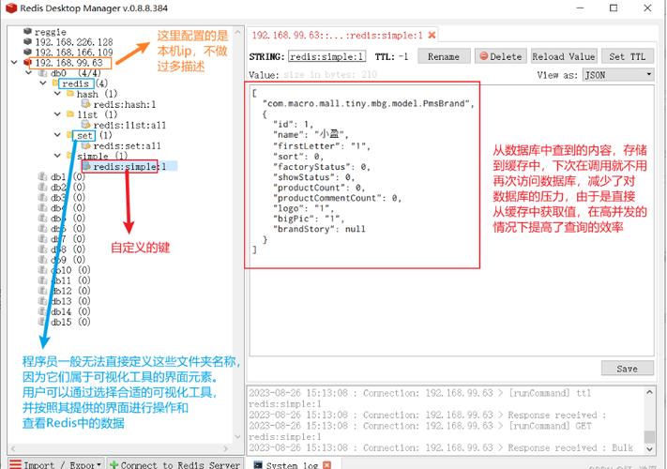This screenshot has width=667, height=469.
Task: Collapse the list namespace folder
Action: [x=57, y=114]
